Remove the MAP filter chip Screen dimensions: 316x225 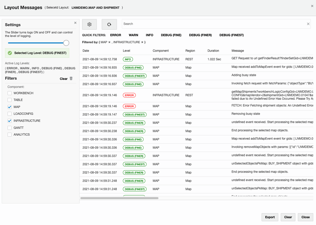point(109,42)
